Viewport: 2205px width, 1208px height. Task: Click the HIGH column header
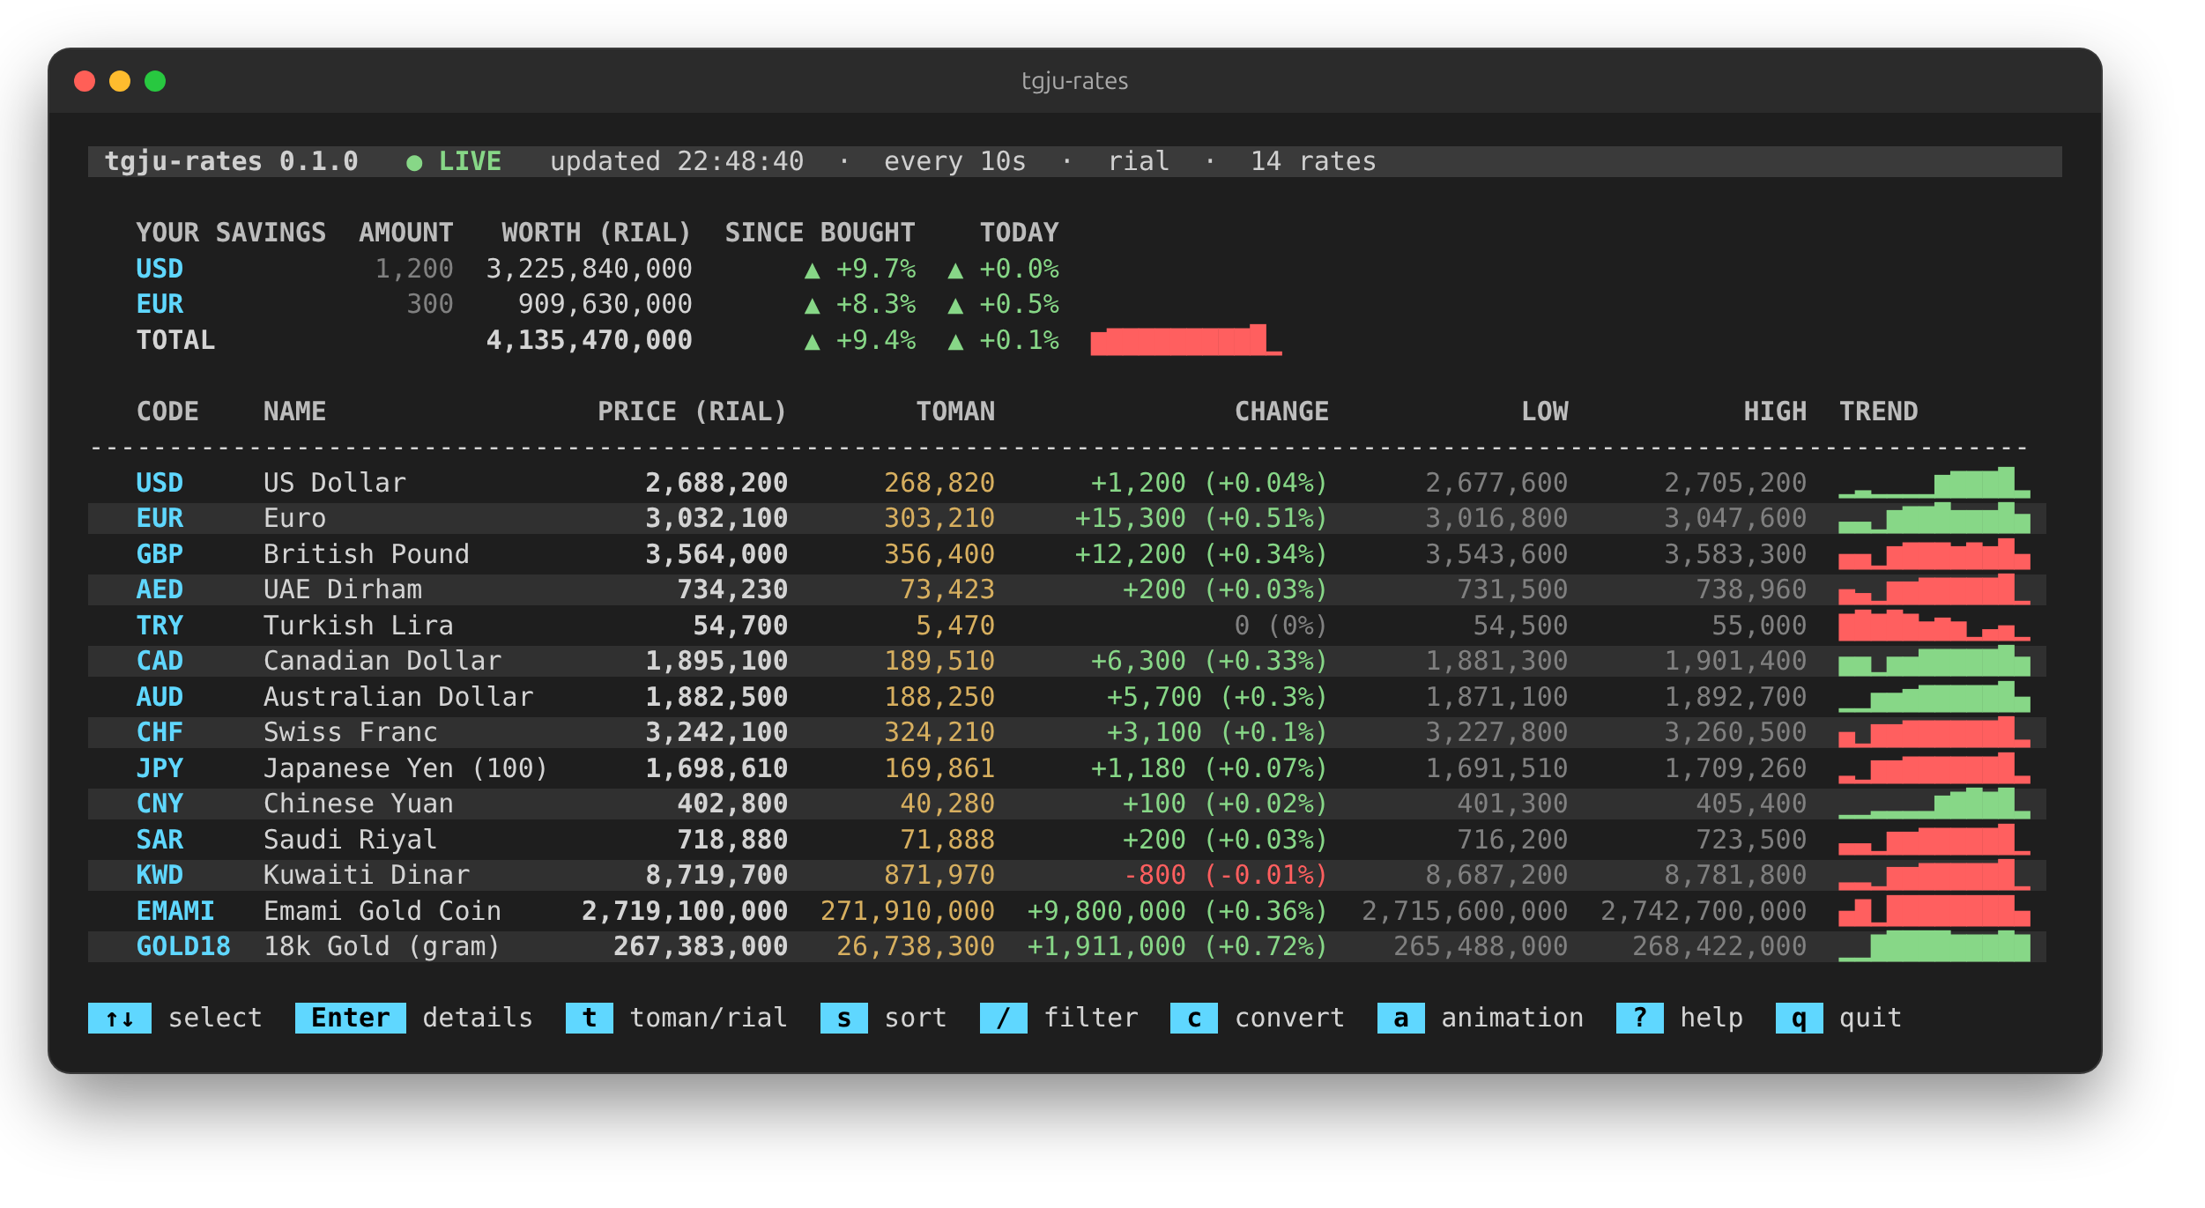(x=1775, y=411)
